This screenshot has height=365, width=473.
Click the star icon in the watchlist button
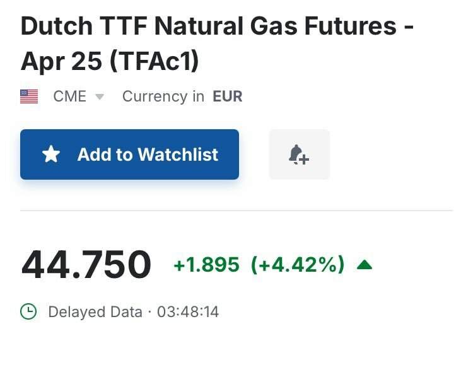coord(51,154)
